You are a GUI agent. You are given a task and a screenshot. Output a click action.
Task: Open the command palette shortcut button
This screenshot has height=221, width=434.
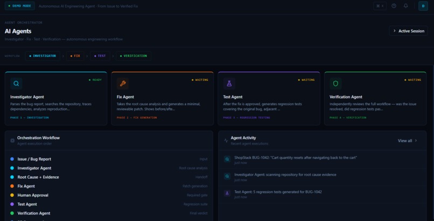click(380, 6)
